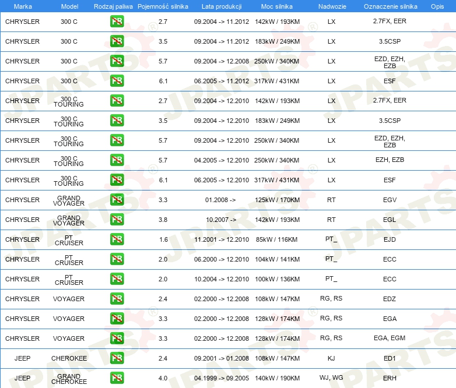Click 100kW / 136KM power cell
Image resolution: width=456 pixels, height=388 pixels.
pyautogui.click(x=277, y=279)
